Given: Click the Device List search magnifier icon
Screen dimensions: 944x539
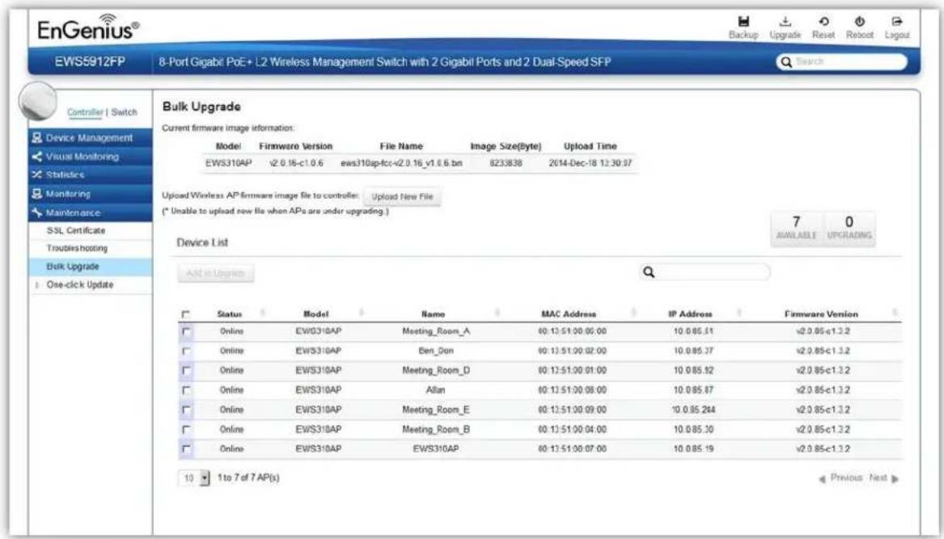Looking at the screenshot, I should [649, 272].
